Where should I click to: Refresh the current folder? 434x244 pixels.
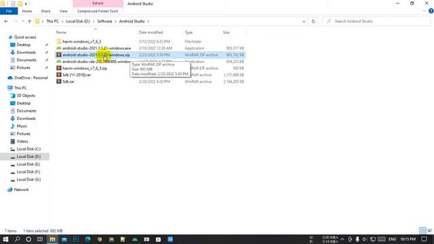tap(313, 21)
